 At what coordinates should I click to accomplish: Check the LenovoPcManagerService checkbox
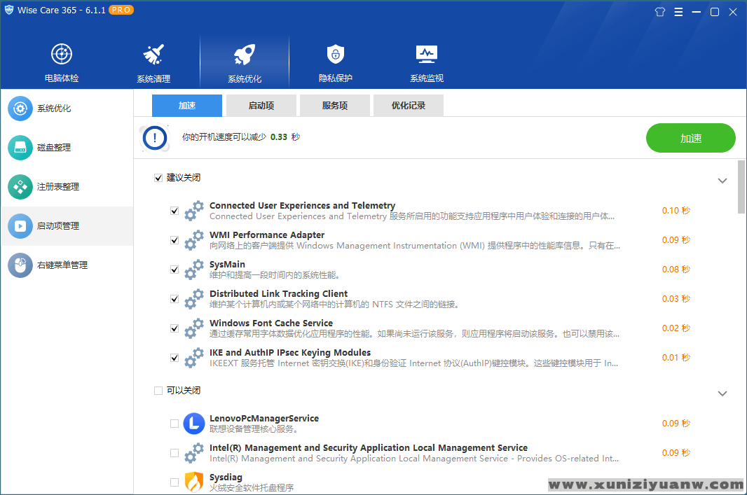pos(174,424)
